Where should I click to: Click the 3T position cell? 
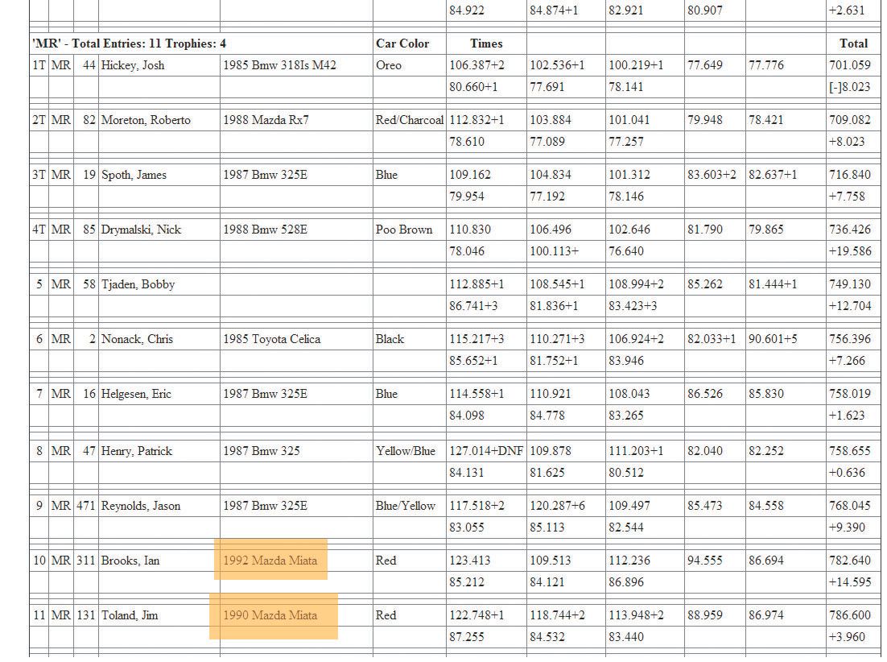[39, 175]
